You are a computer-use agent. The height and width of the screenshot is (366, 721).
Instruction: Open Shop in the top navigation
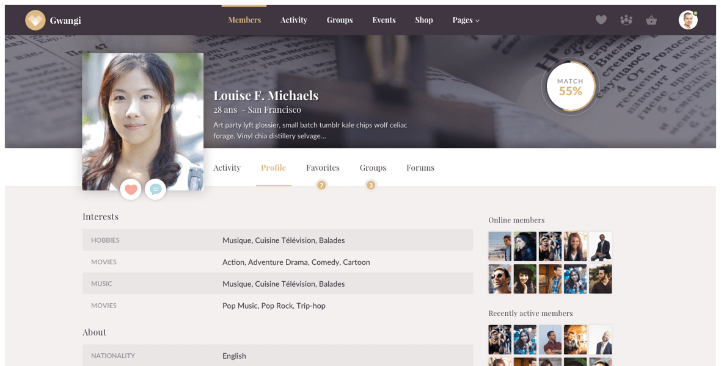[424, 20]
